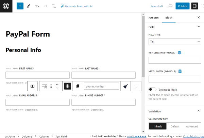Enable the Set Input Mask toggle

152,90
